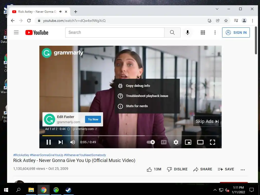Click the DISLIKE button
260x195 pixels.
(x=177, y=169)
